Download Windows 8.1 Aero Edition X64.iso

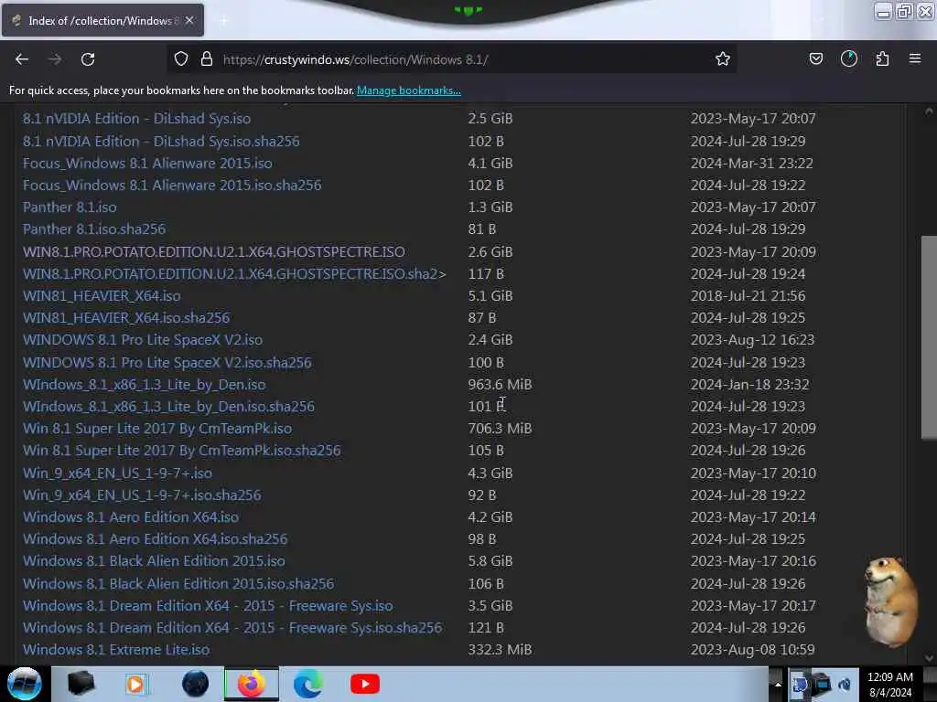coord(131,517)
